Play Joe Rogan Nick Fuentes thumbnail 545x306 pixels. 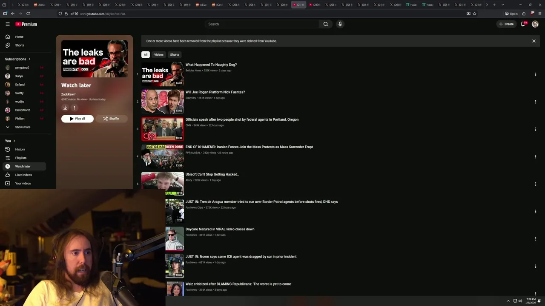[x=163, y=102]
